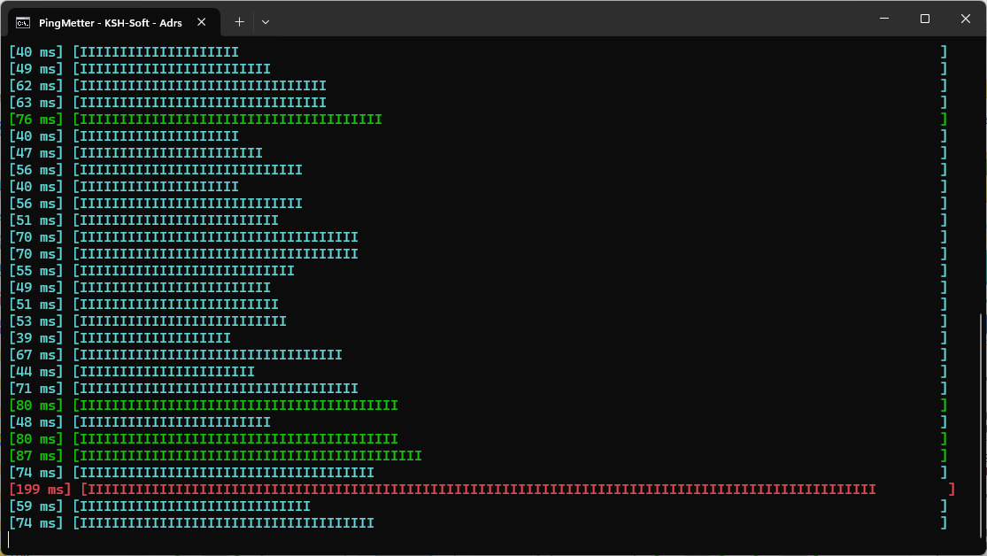Open a new tab with the plus button
This screenshot has width=987, height=556.
[239, 21]
